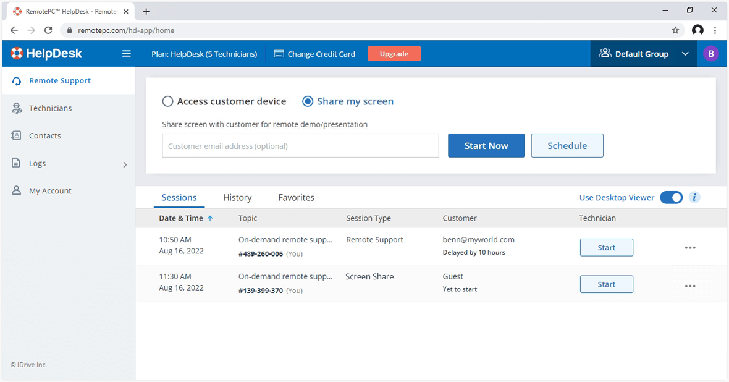729x382 pixels.
Task: Switch to the Sessions tab
Action: tap(179, 198)
